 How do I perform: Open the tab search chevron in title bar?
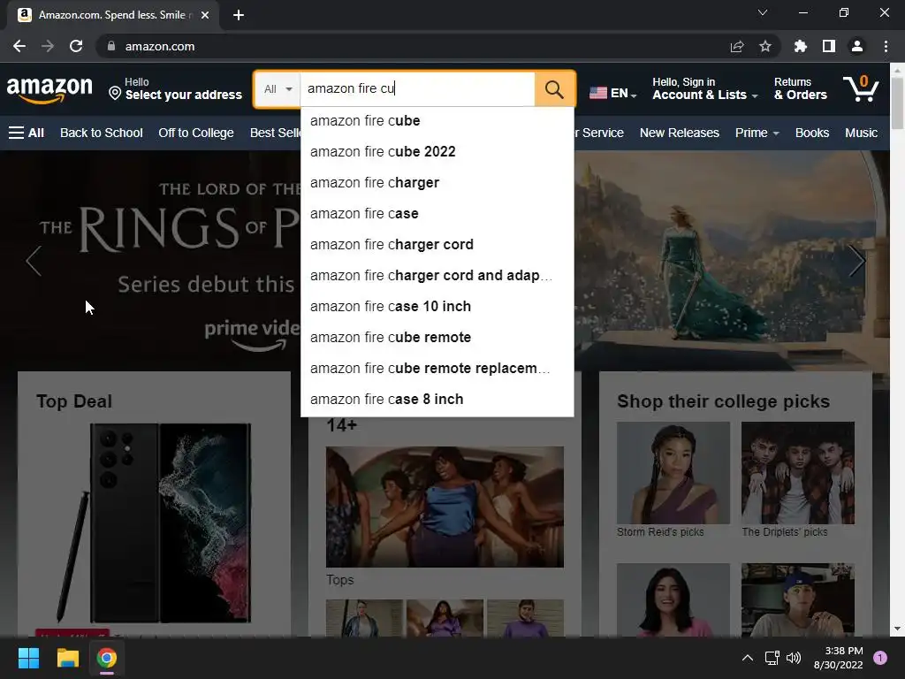click(763, 12)
